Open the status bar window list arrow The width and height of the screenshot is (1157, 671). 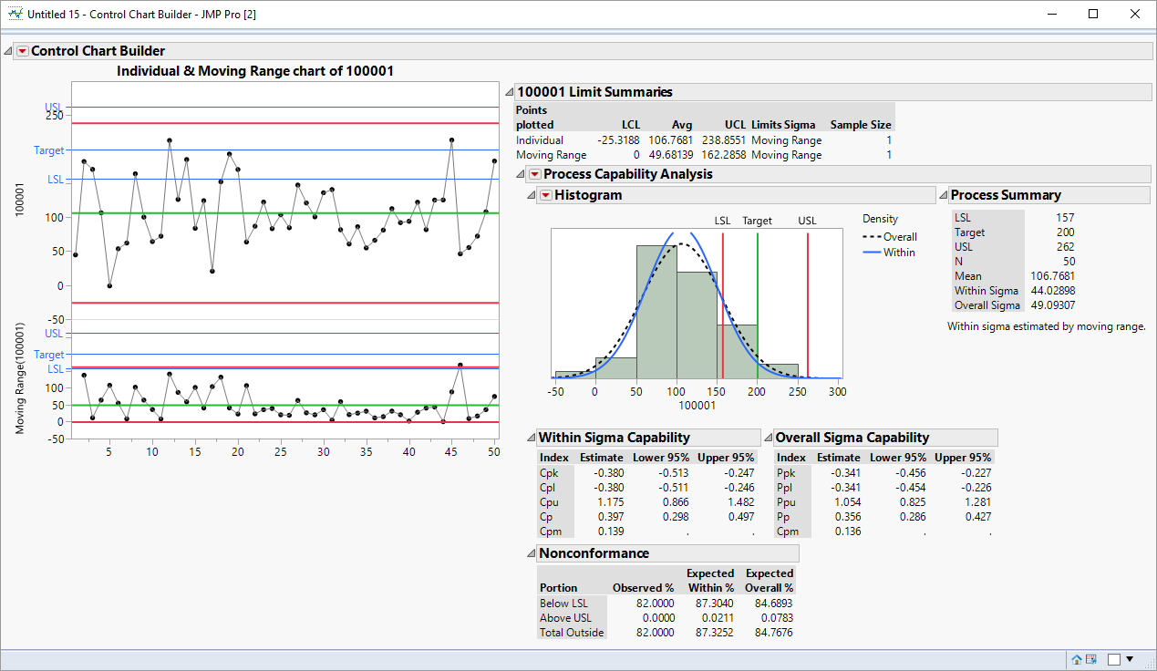(1131, 659)
